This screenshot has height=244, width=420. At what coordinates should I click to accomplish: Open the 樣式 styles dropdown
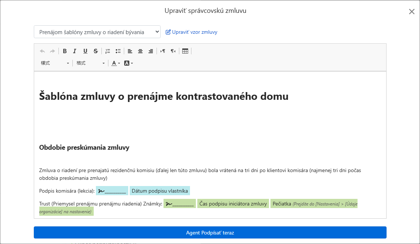[x=55, y=63]
